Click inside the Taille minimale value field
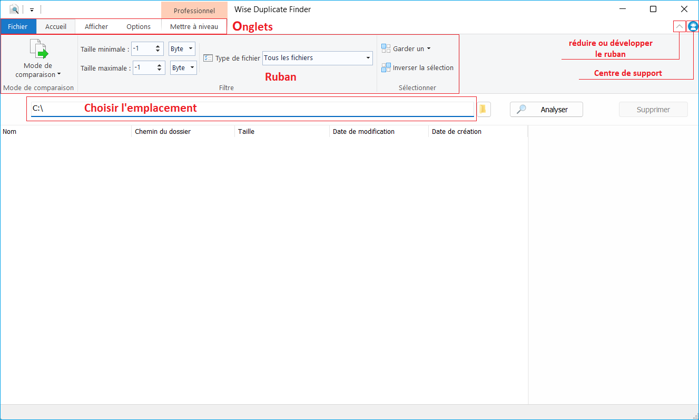The height and width of the screenshot is (420, 699). 142,48
